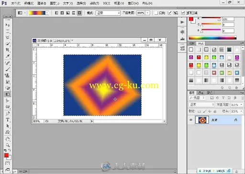The image size is (245, 174).
Task: Select the Lasso tool
Action: click(8, 37)
